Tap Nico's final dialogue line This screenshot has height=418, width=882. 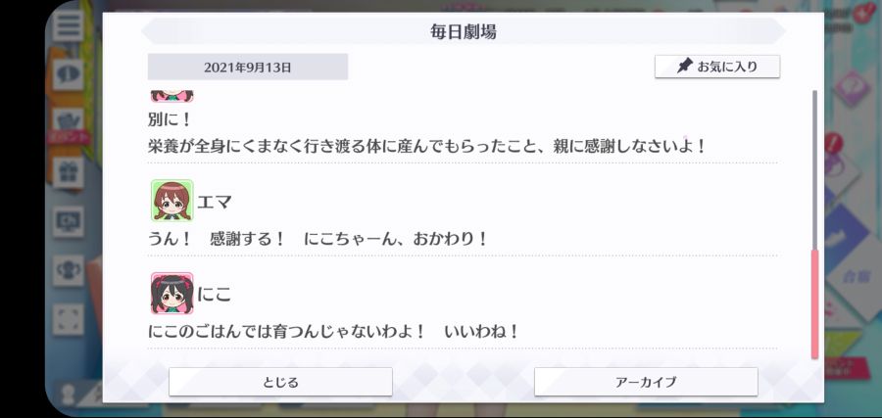[333, 332]
